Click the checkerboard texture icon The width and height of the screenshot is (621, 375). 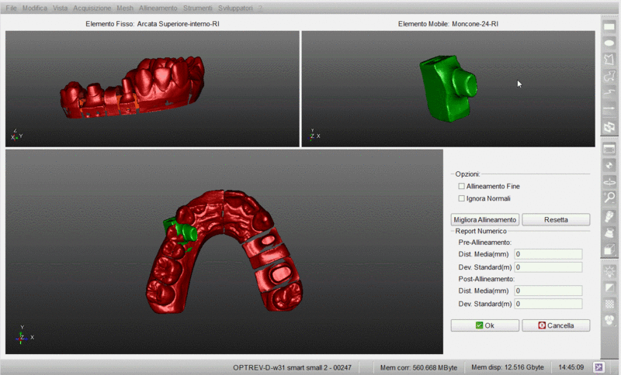tap(609, 303)
